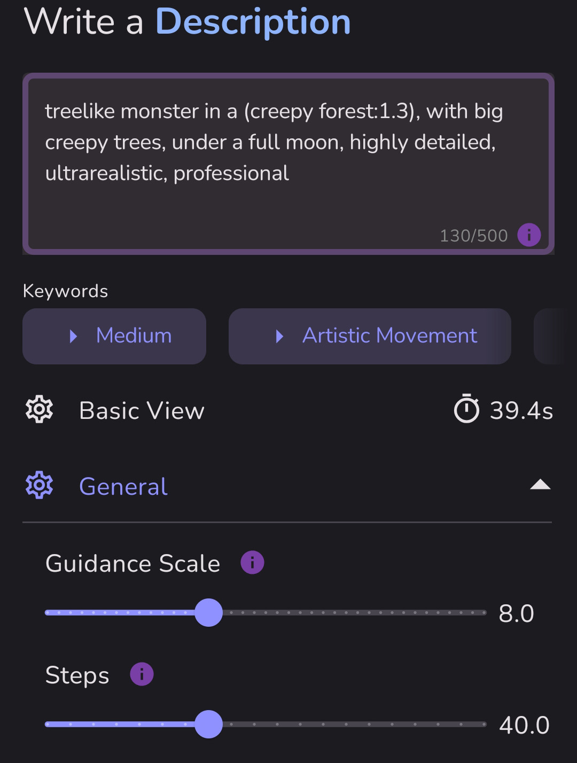Click the Steps slider handle
The image size is (577, 763).
pos(208,724)
